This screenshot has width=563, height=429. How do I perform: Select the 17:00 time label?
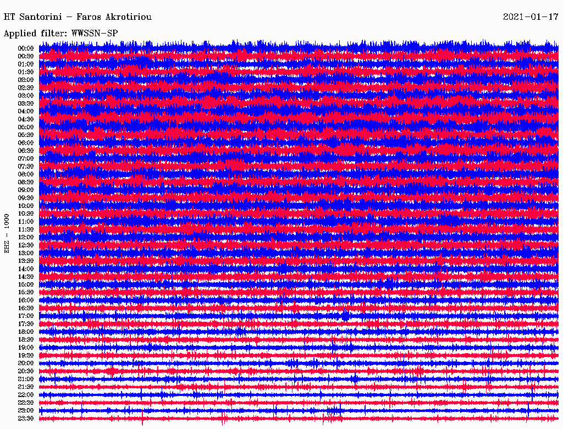pos(26,316)
